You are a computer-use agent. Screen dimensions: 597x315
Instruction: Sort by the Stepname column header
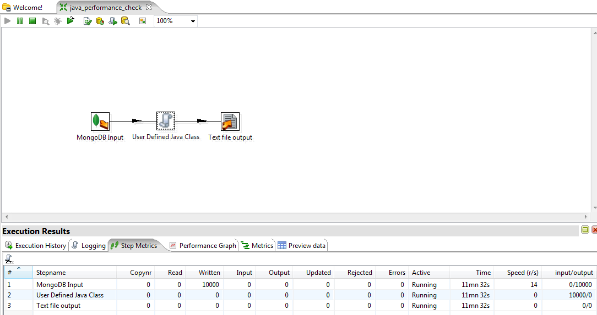coord(75,273)
